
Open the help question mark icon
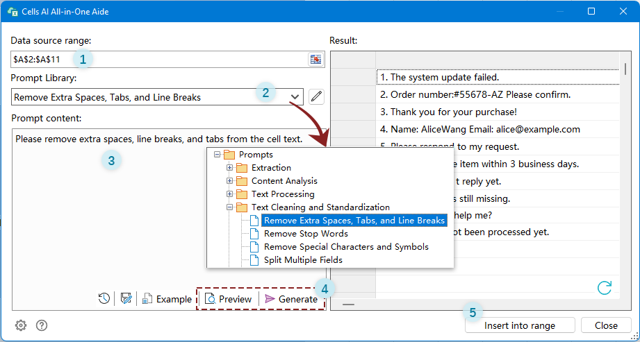pos(42,325)
